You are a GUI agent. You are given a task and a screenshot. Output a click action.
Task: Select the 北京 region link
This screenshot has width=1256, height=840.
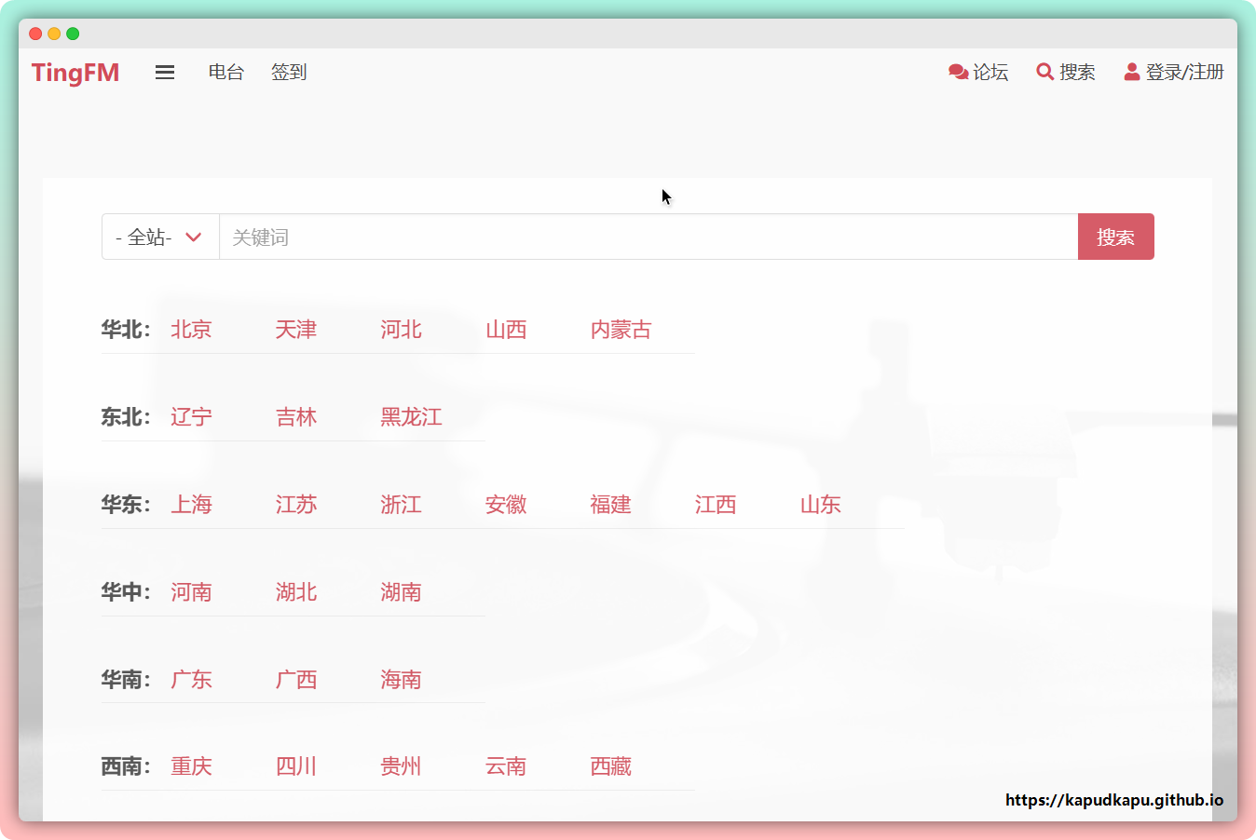(x=191, y=330)
